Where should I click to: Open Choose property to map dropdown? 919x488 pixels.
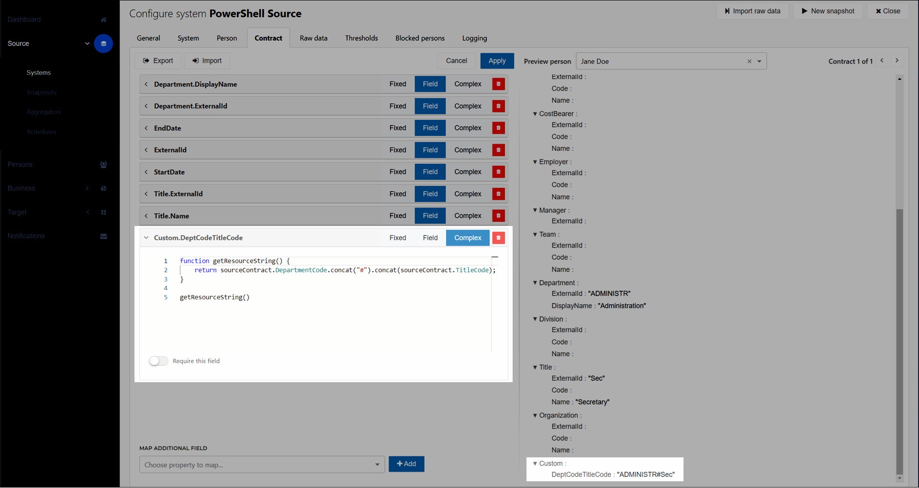(262, 465)
